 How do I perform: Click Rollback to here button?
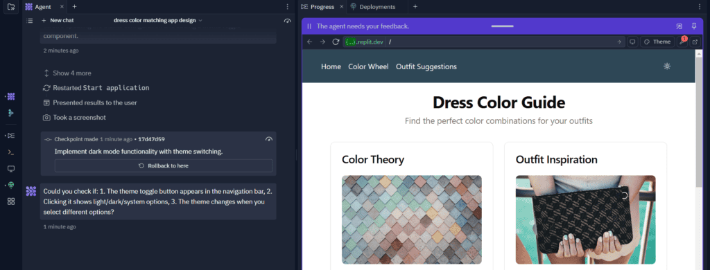click(164, 166)
